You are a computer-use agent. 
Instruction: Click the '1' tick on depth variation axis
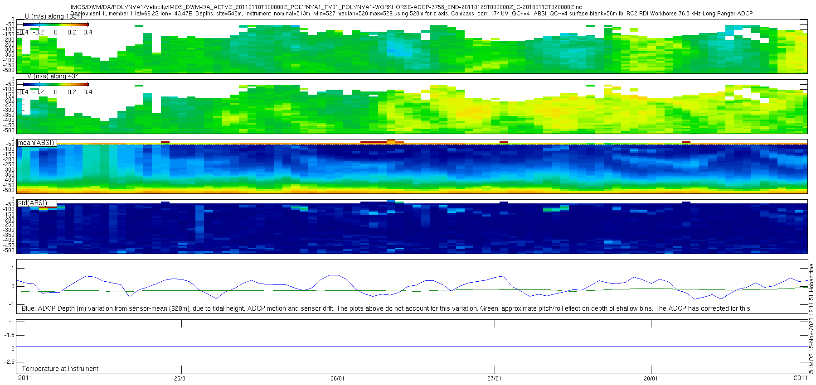point(13,269)
